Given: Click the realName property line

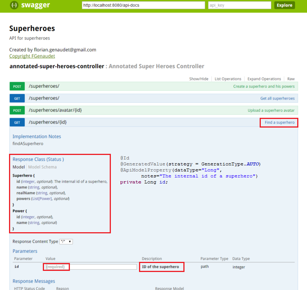Looking at the screenshot, I should click(x=41, y=193).
